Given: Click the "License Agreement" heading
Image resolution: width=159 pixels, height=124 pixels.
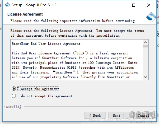Looking at the screenshot, I should [25, 14].
